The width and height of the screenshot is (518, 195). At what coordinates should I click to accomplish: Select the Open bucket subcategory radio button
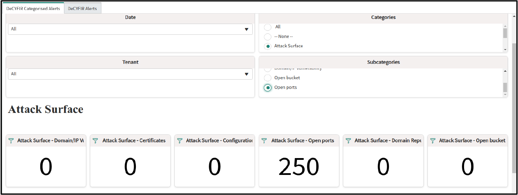coord(267,78)
